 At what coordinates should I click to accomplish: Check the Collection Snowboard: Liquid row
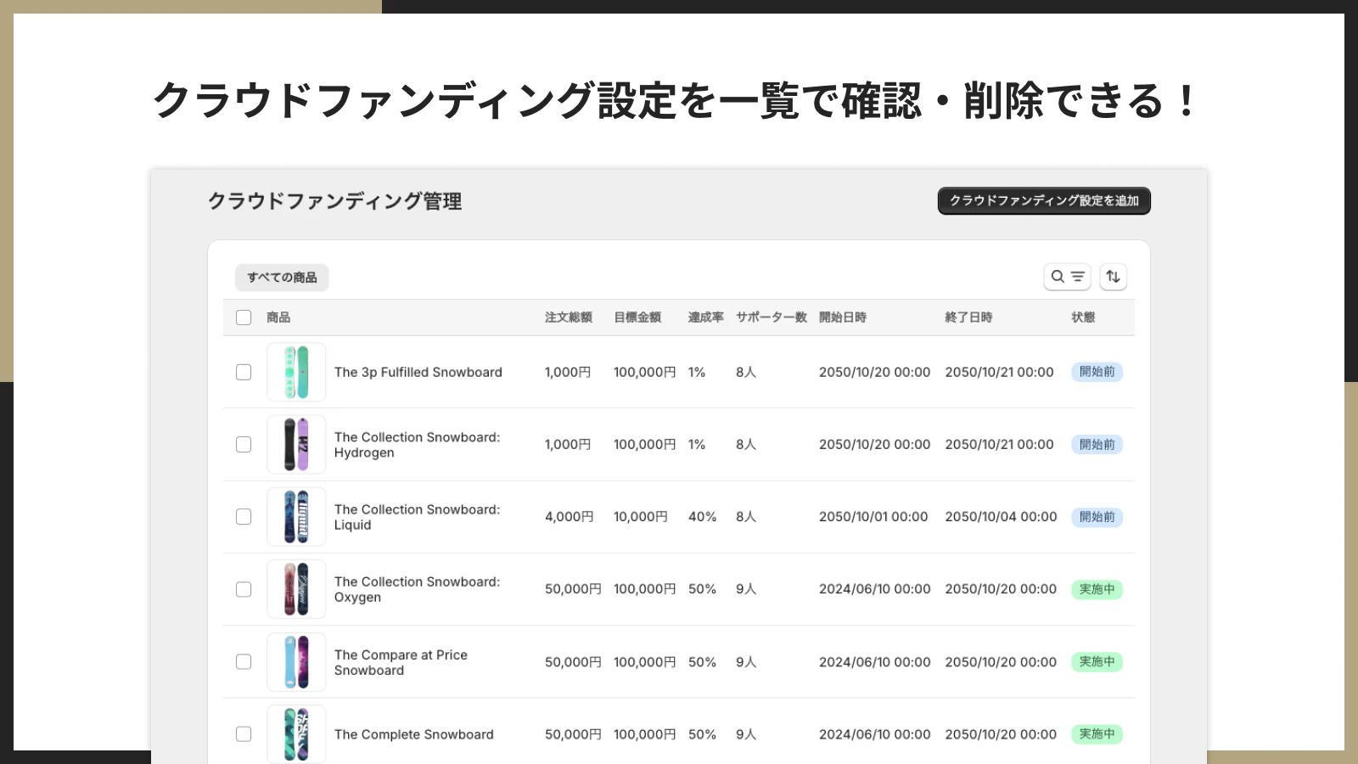click(244, 516)
